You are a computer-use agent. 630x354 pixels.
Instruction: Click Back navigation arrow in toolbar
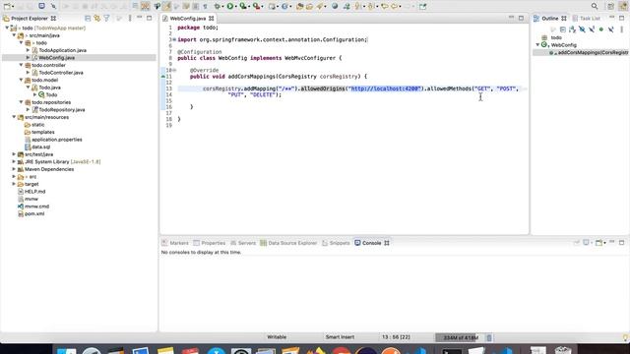point(395,6)
